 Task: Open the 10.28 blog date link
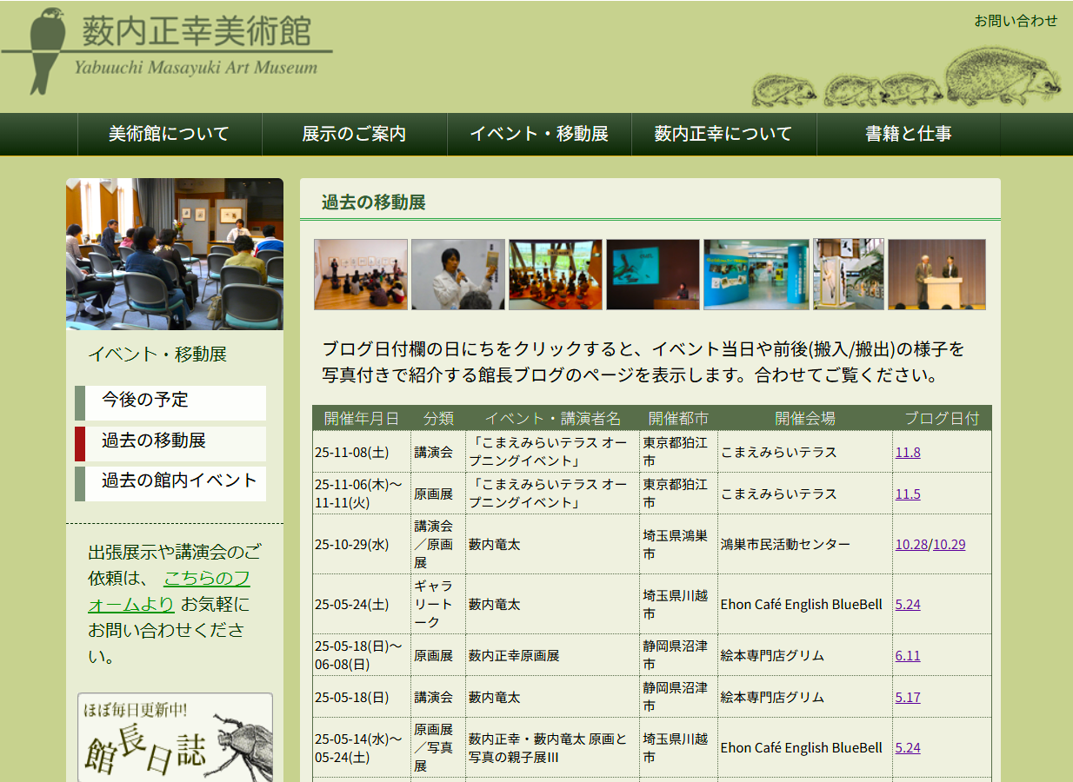(x=910, y=545)
